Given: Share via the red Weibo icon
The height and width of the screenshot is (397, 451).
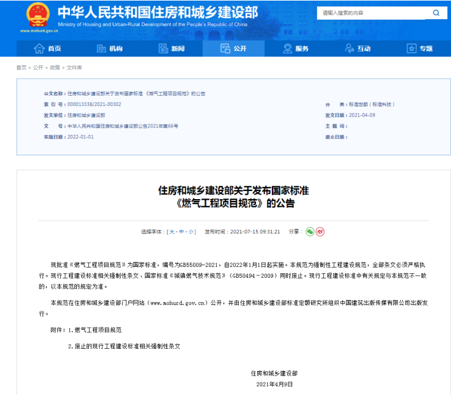Looking at the screenshot, I should (x=321, y=231).
